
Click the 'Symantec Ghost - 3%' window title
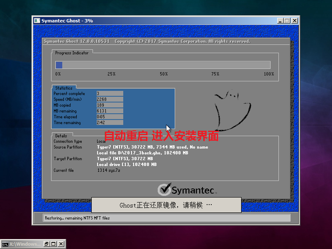[x=67, y=21]
